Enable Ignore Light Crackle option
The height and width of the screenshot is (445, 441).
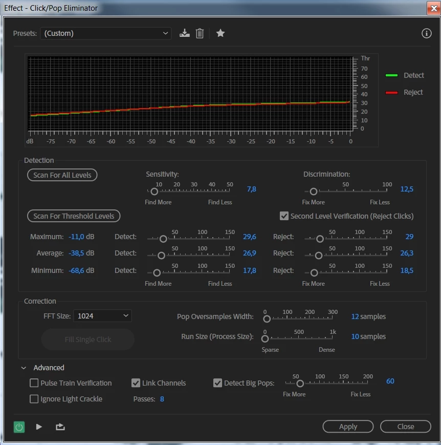tap(34, 399)
